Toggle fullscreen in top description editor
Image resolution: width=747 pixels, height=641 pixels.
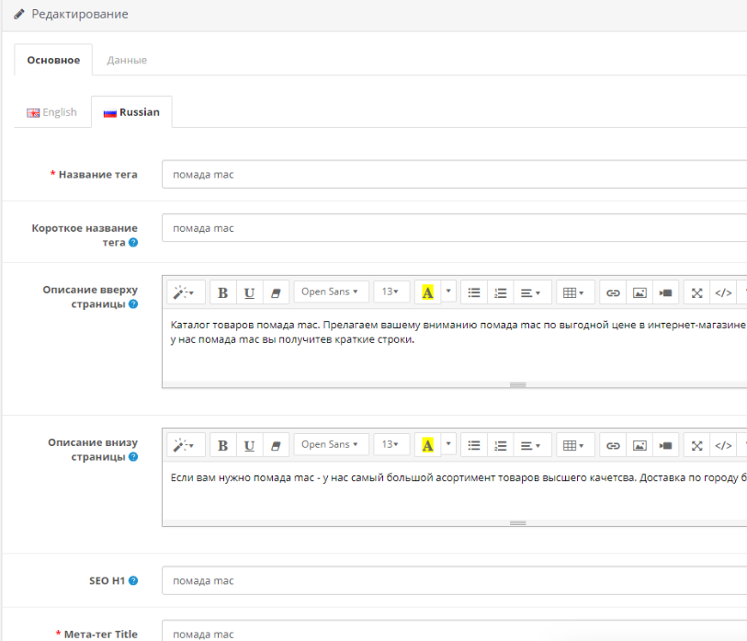click(696, 292)
